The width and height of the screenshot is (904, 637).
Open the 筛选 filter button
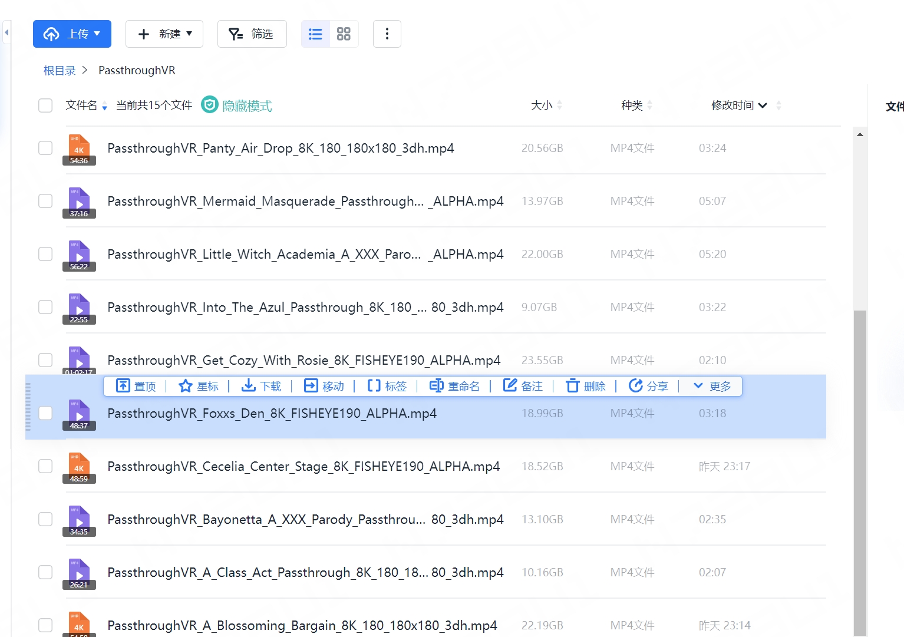pos(252,34)
